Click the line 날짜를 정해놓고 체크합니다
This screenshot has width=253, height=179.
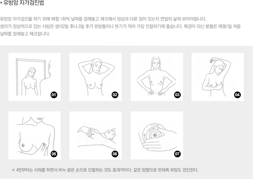pyautogui.click(x=25, y=34)
